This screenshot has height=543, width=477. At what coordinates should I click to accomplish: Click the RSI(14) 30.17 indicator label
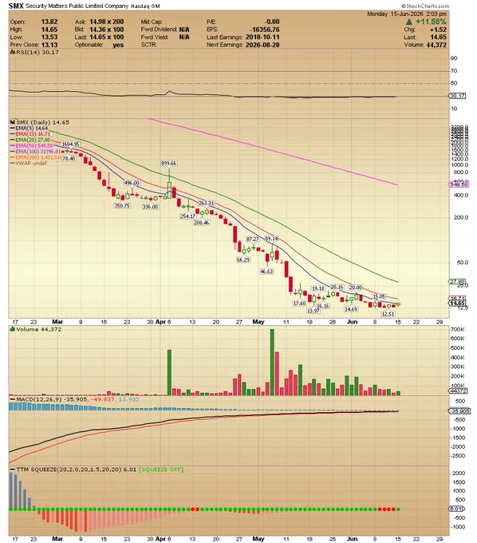[x=37, y=52]
